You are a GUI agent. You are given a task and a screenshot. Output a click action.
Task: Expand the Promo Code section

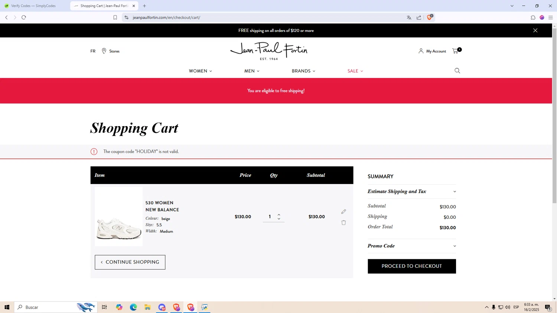coord(411,246)
